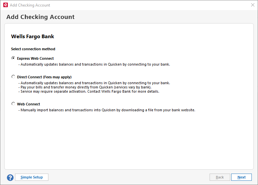Click the Quicken logo in title bar
258x185 pixels.
pos(5,5)
